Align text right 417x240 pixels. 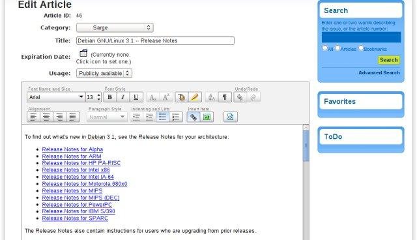coord(59,117)
